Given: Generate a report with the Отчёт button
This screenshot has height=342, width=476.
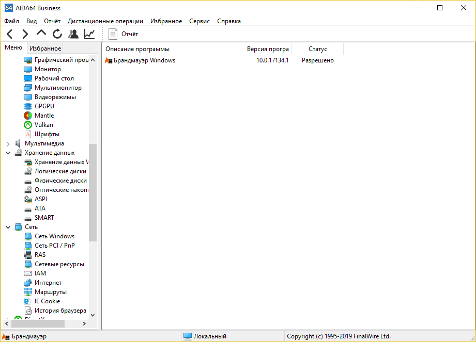Looking at the screenshot, I should tap(123, 34).
